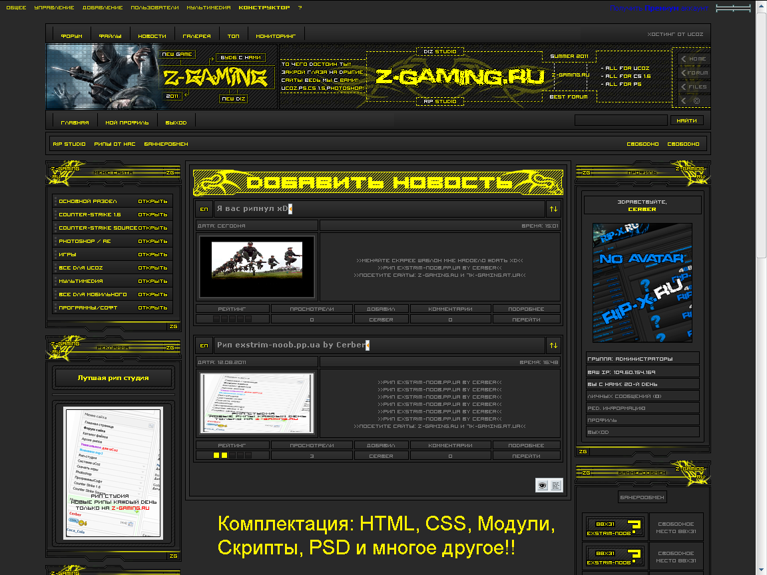
Task: Expand the 'Counter-Strike 1.6' menu section
Action: point(152,215)
